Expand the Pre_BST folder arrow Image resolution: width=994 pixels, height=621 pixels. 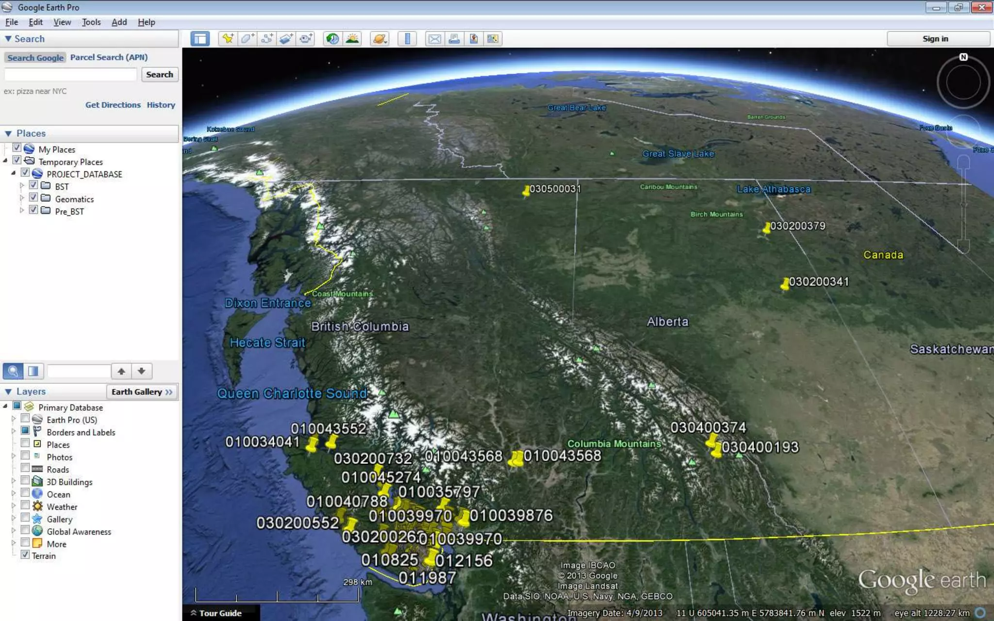[x=22, y=210]
